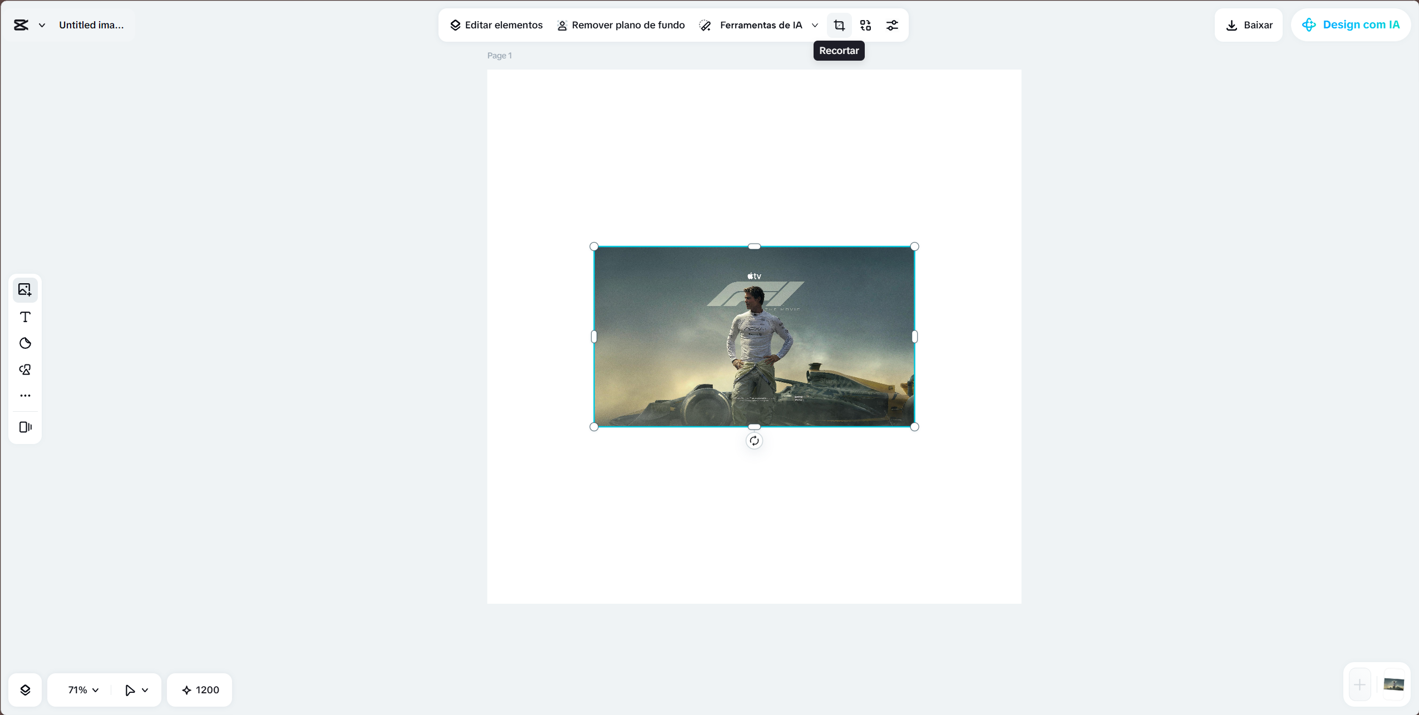Screen dimensions: 1419x715
Task: Add a new page with plus button
Action: click(1359, 685)
